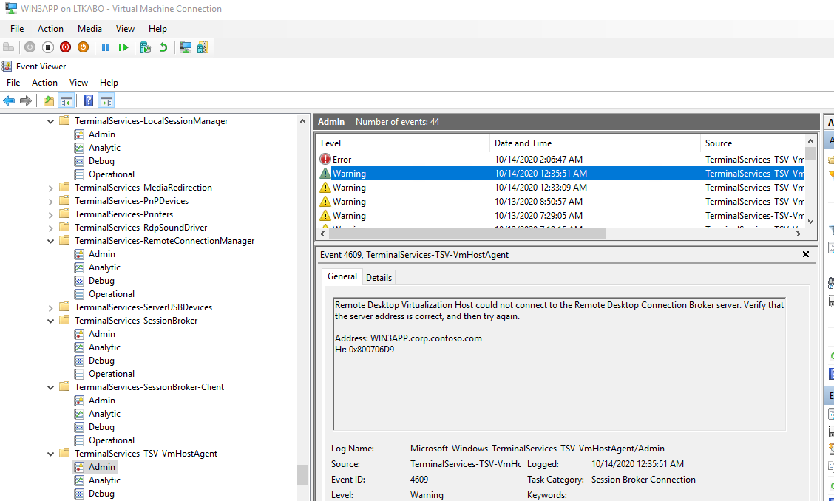Click the event list horizontal scrollbar thumb
Screen dimensions: 834x501
(x=466, y=234)
